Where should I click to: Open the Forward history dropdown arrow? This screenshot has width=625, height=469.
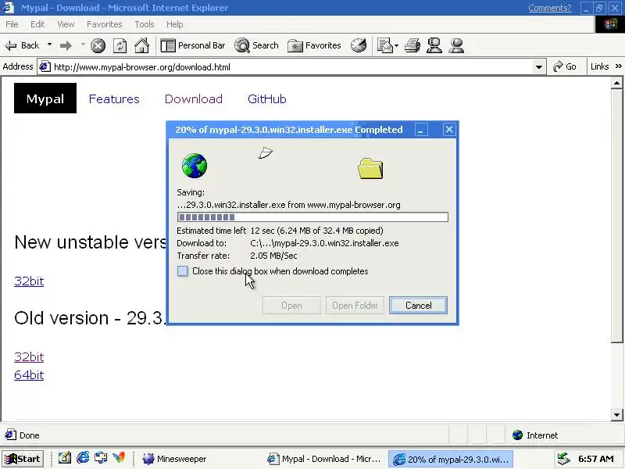[83, 45]
